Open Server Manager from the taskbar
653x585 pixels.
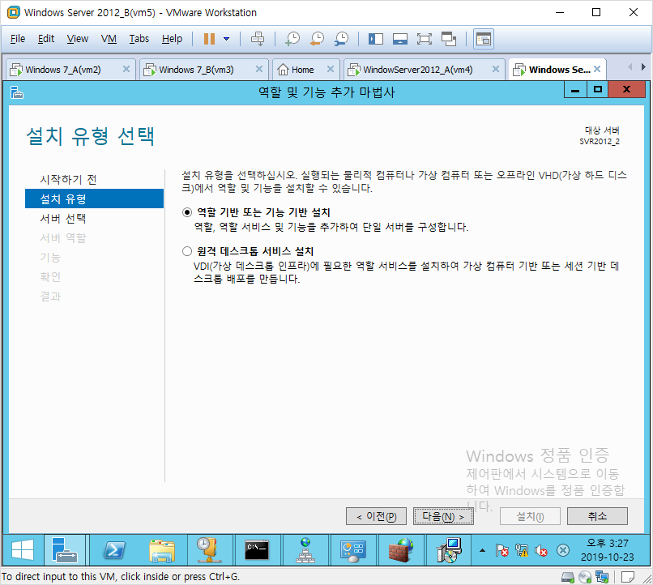(65, 550)
